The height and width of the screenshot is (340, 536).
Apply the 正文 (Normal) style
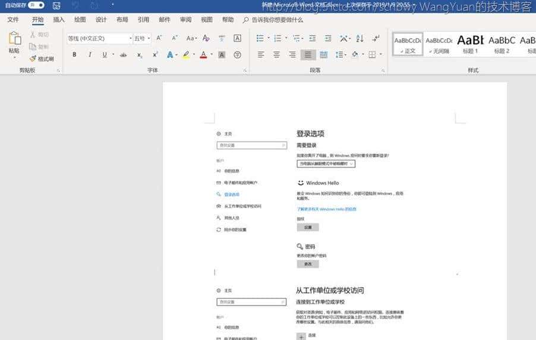click(408, 45)
